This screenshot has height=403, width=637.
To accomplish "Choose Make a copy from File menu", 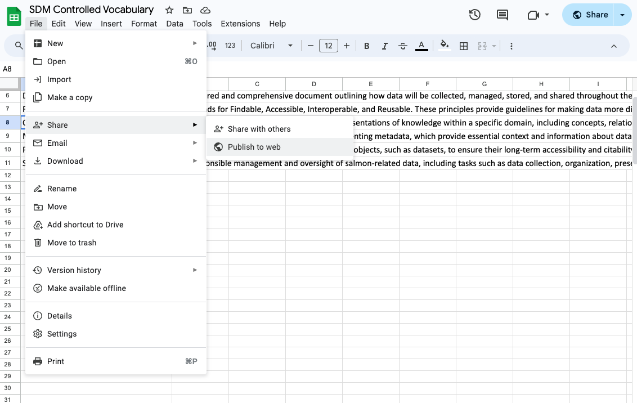I will tap(70, 97).
